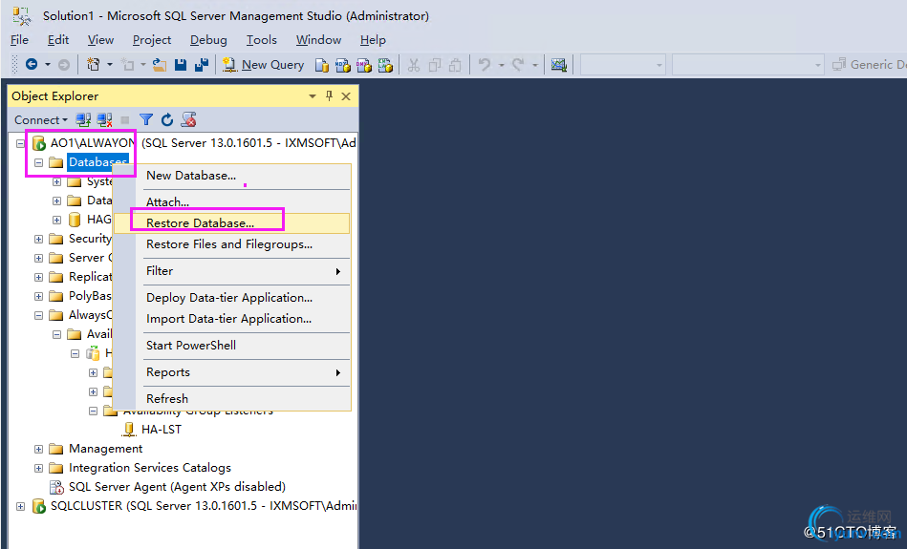Open the wider second toolbar combo box
The width and height of the screenshot is (907, 549).
coord(748,65)
